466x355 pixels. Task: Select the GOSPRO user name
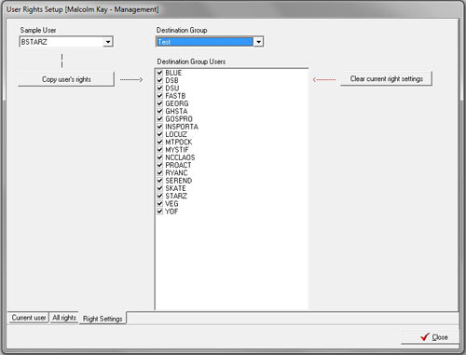179,119
